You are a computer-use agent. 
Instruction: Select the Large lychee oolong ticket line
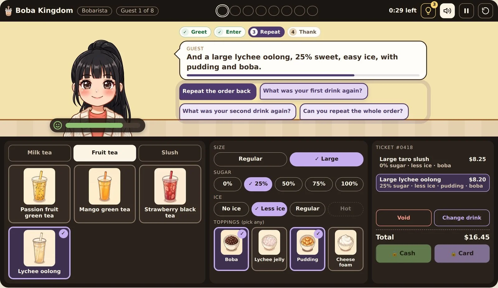click(x=433, y=183)
